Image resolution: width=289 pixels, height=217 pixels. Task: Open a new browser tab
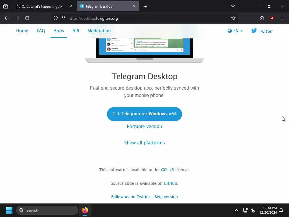[145, 6]
